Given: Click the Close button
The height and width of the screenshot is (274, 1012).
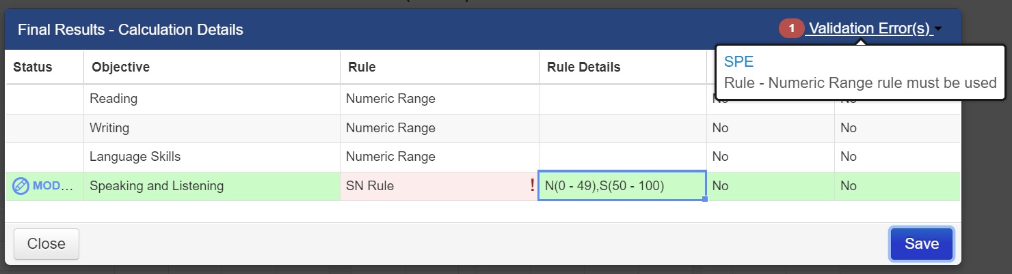Looking at the screenshot, I should point(46,243).
